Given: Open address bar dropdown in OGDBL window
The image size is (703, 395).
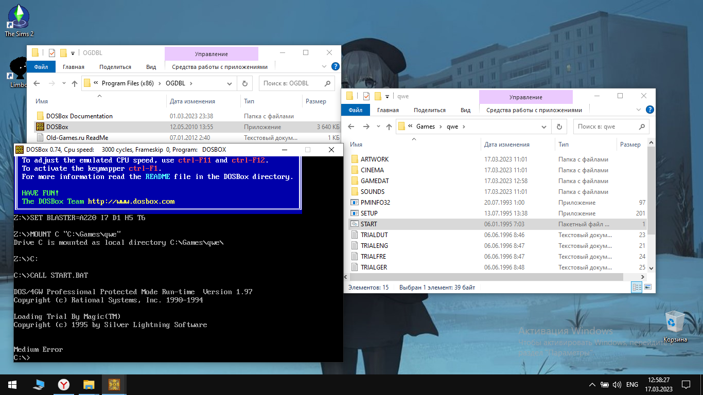Looking at the screenshot, I should coord(230,83).
